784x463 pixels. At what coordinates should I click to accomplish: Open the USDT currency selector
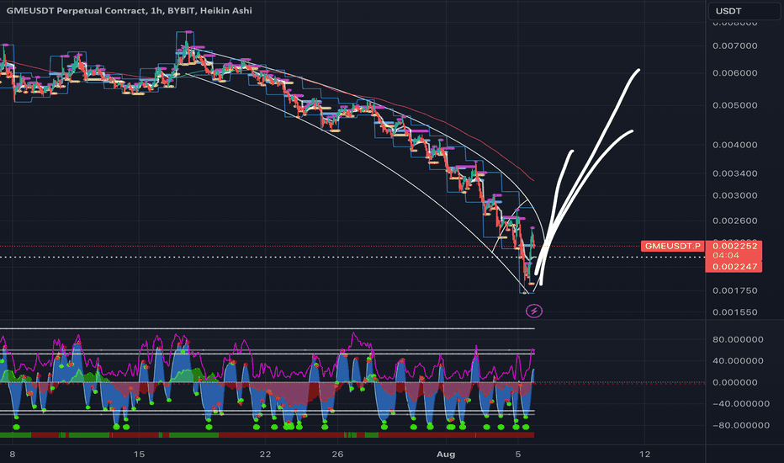[x=744, y=11]
